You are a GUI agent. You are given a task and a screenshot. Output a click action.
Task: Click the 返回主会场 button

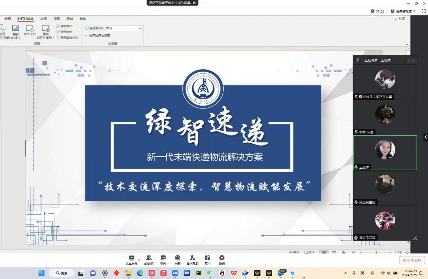[412, 260]
